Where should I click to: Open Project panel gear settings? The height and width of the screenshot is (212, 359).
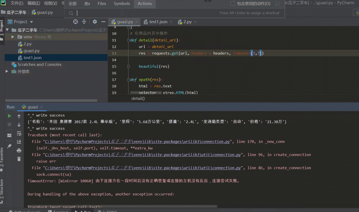(95, 22)
